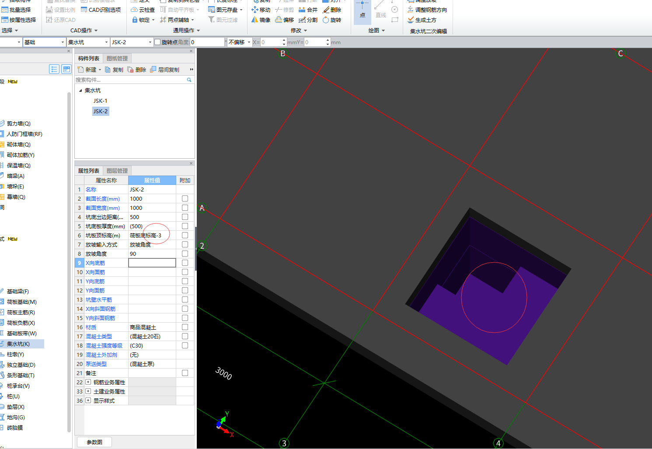Open the 新建 dropdown arrow
This screenshot has width=652, height=449.
[x=100, y=70]
